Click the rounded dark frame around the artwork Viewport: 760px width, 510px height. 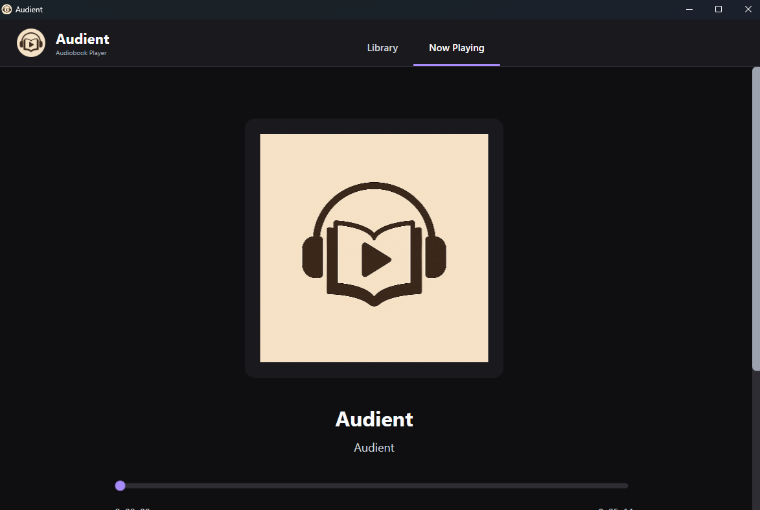tap(374, 371)
